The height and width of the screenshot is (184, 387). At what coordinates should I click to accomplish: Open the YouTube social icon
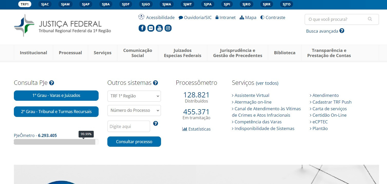(x=159, y=28)
